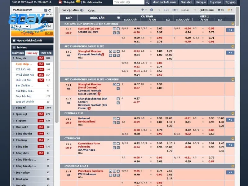Image resolution: width=248 pixels, height=186 pixels.
Task: Open the Mã Lai odds type dropdown
Action: click(188, 10)
